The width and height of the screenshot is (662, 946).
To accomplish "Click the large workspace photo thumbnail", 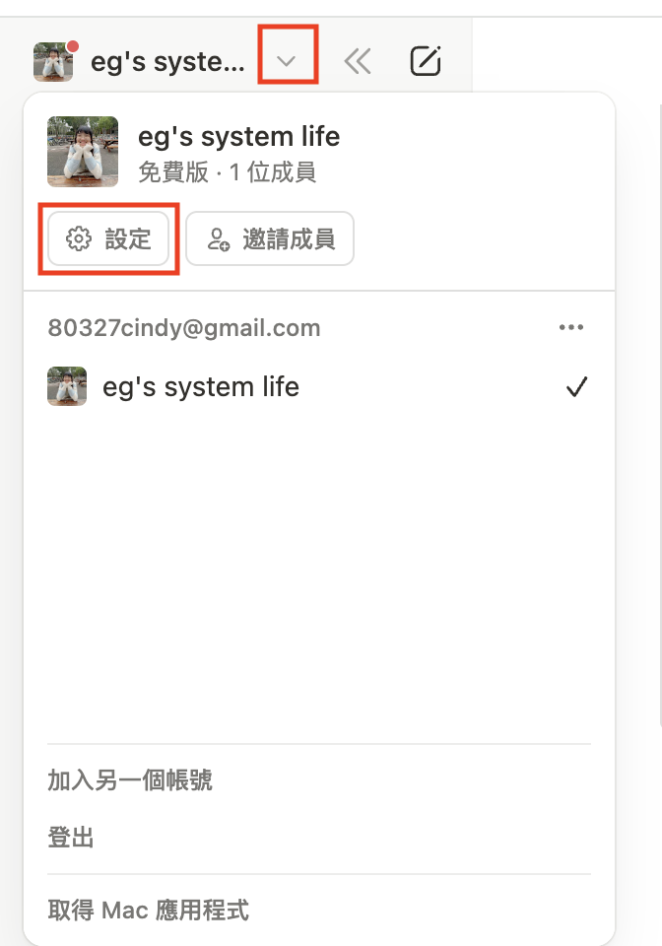I will 83,152.
